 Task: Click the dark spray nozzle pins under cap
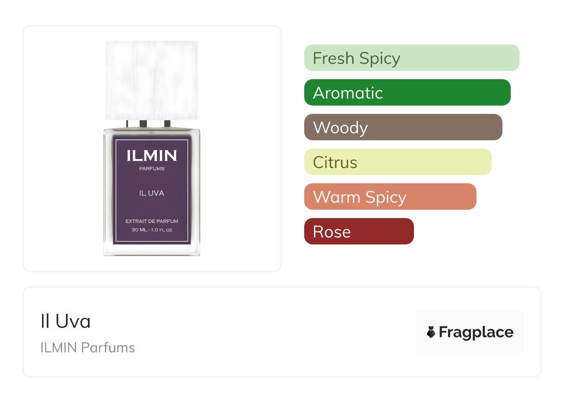[143, 124]
